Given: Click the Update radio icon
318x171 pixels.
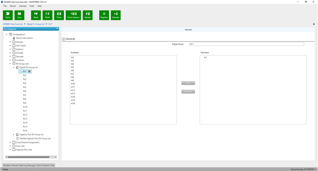Looking at the screenshot, I should 87,15.
